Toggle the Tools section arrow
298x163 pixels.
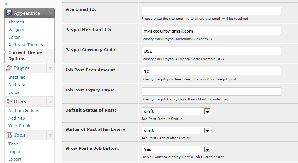click(x=50, y=135)
